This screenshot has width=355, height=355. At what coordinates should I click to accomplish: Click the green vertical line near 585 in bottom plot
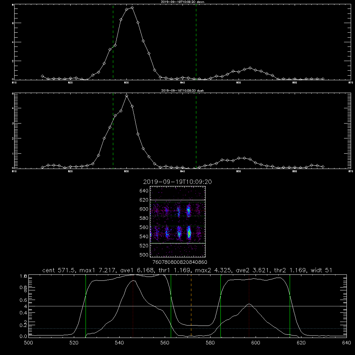coord(220,306)
